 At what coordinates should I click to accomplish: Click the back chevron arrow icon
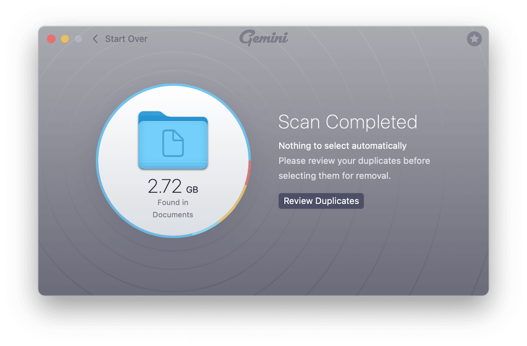click(x=95, y=39)
